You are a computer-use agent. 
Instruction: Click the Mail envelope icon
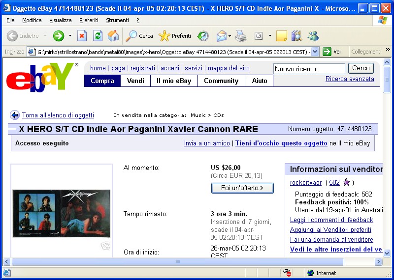click(221, 36)
